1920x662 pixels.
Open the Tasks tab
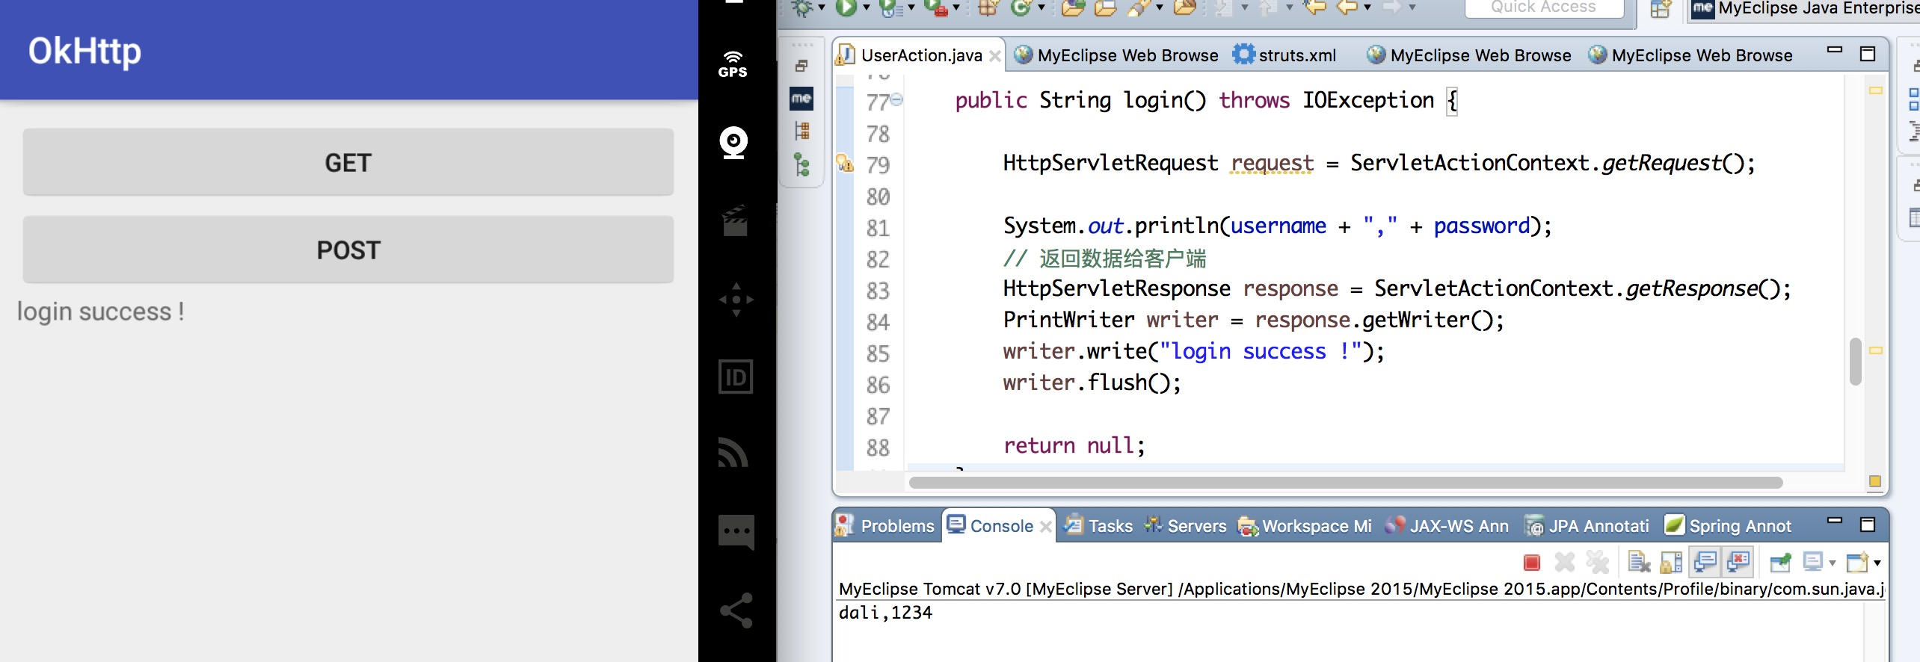(x=1098, y=526)
